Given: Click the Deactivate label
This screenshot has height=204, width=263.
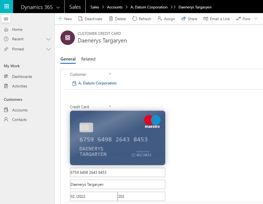Looking at the screenshot, I should 93,19.
